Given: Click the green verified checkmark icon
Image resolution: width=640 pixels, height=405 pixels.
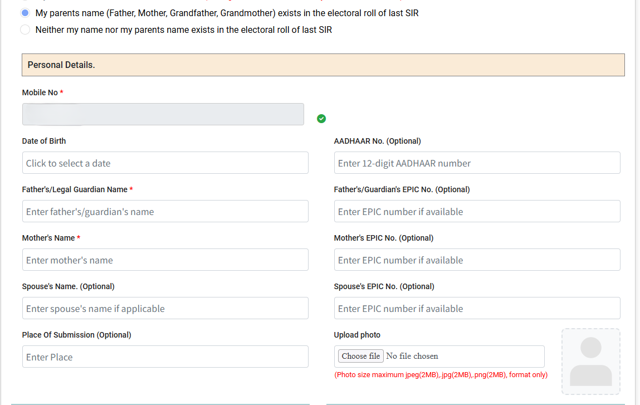Looking at the screenshot, I should pos(321,118).
